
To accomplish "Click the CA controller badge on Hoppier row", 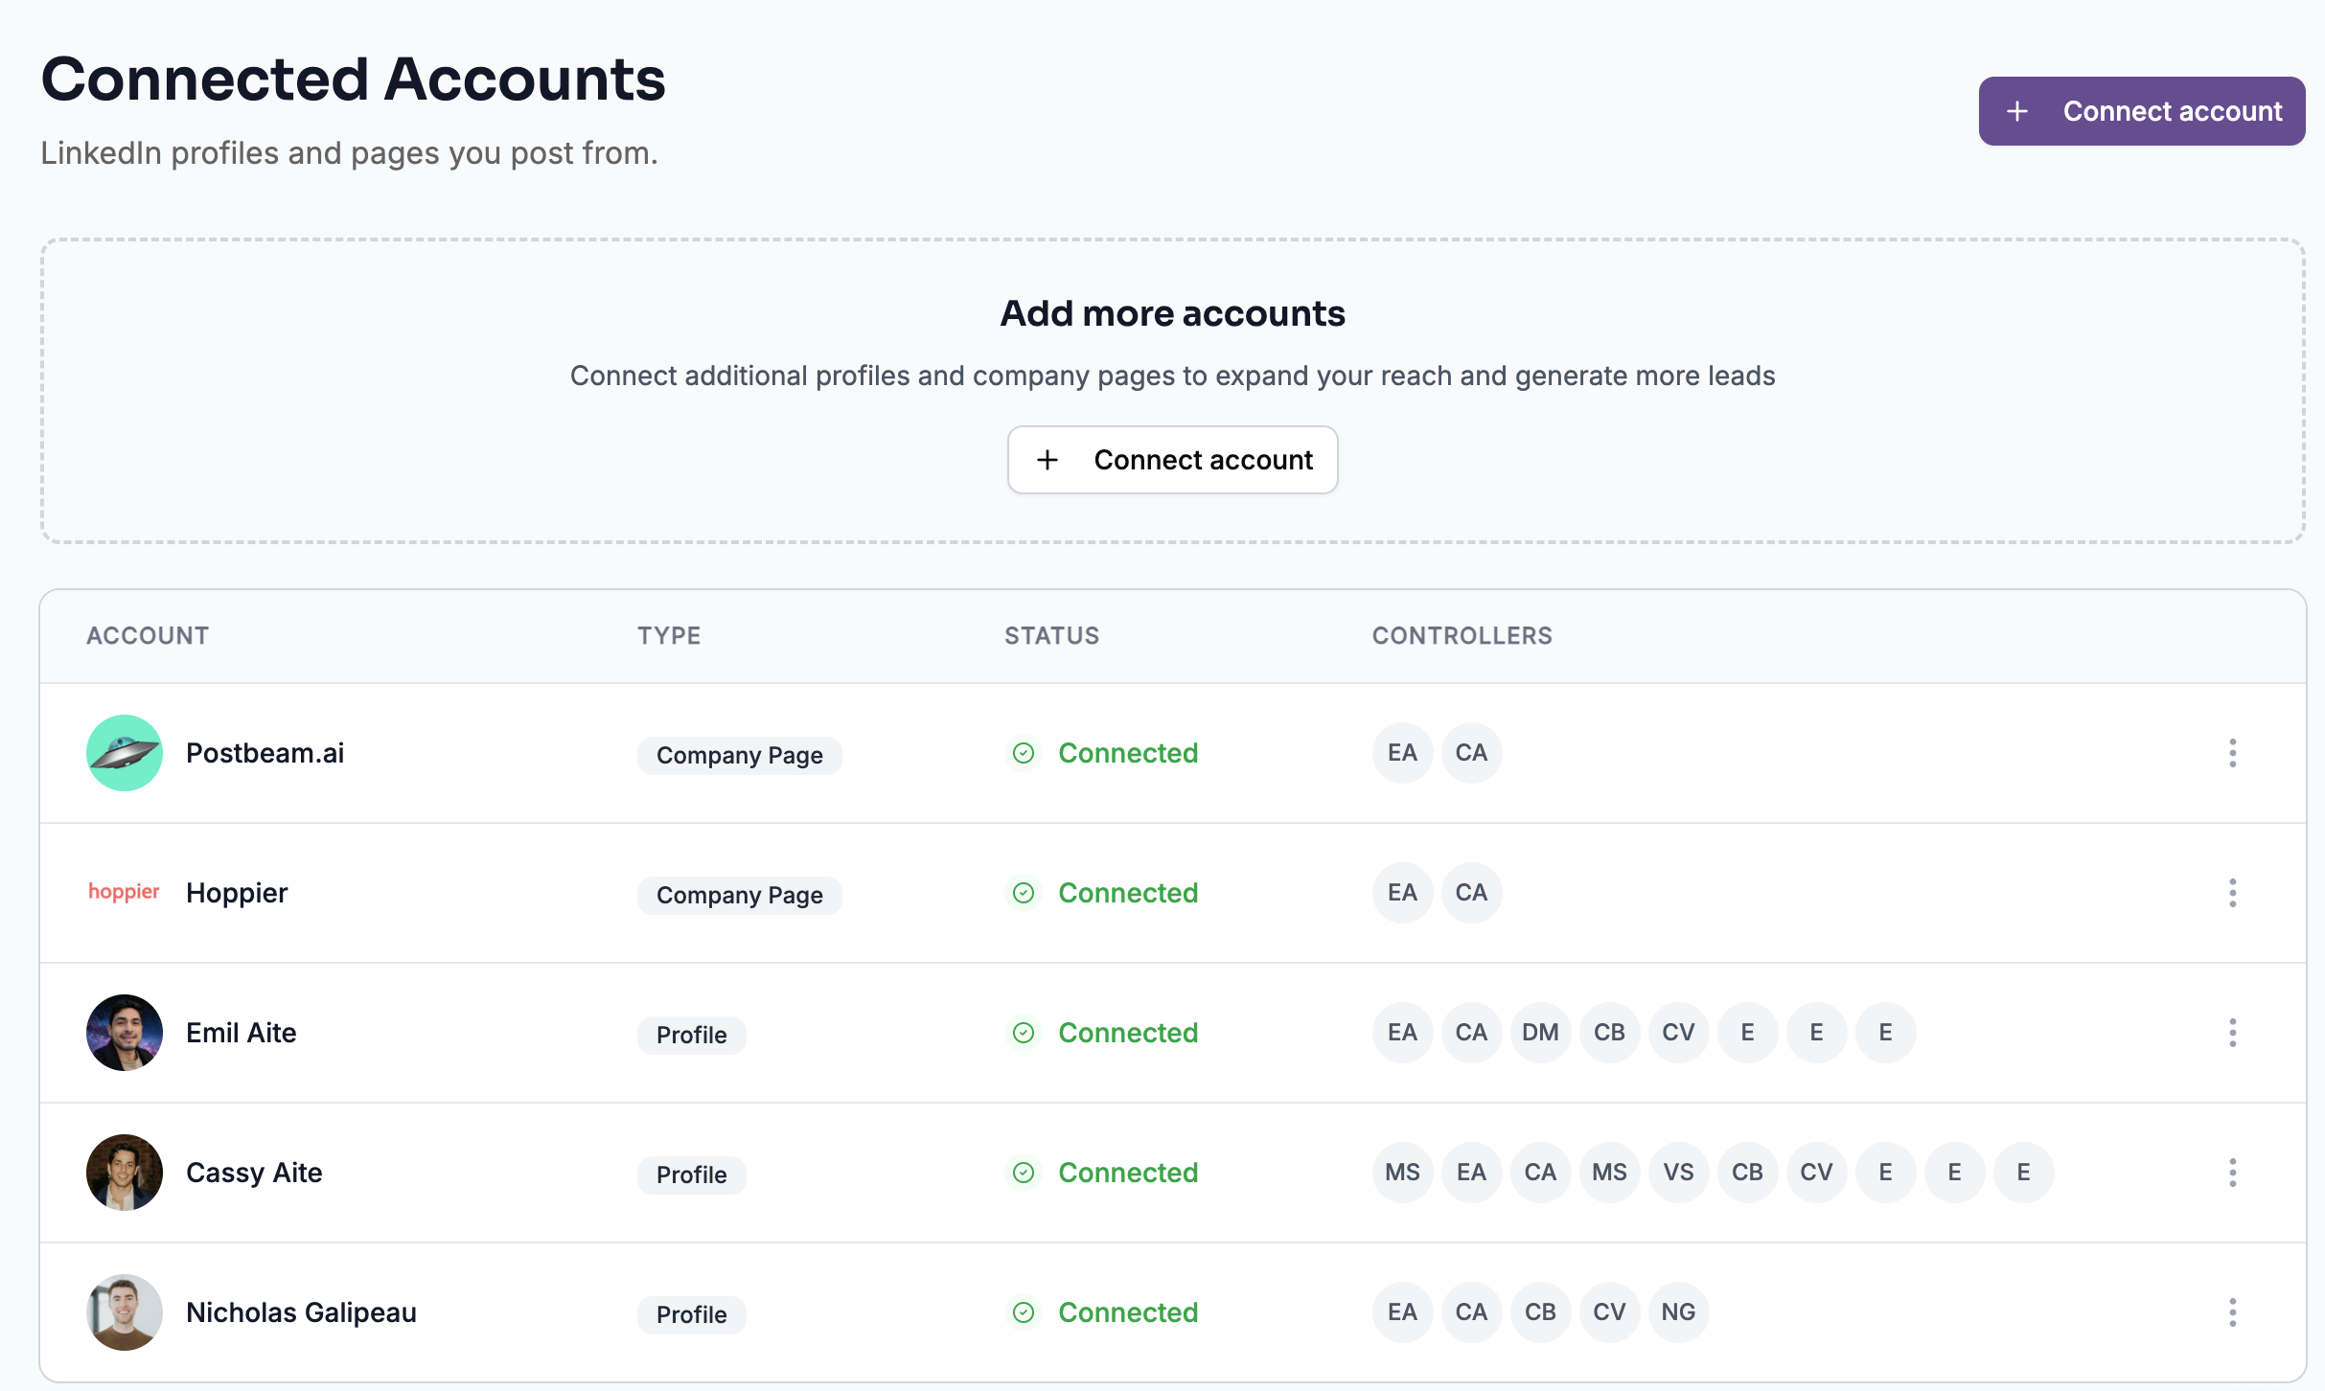I will pos(1471,892).
